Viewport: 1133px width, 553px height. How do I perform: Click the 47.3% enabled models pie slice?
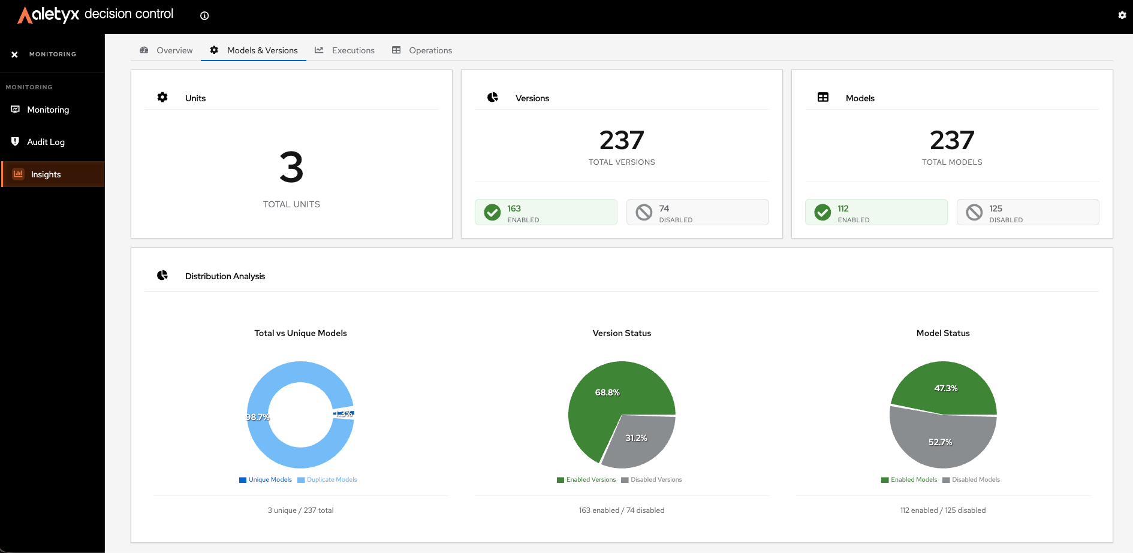point(946,388)
